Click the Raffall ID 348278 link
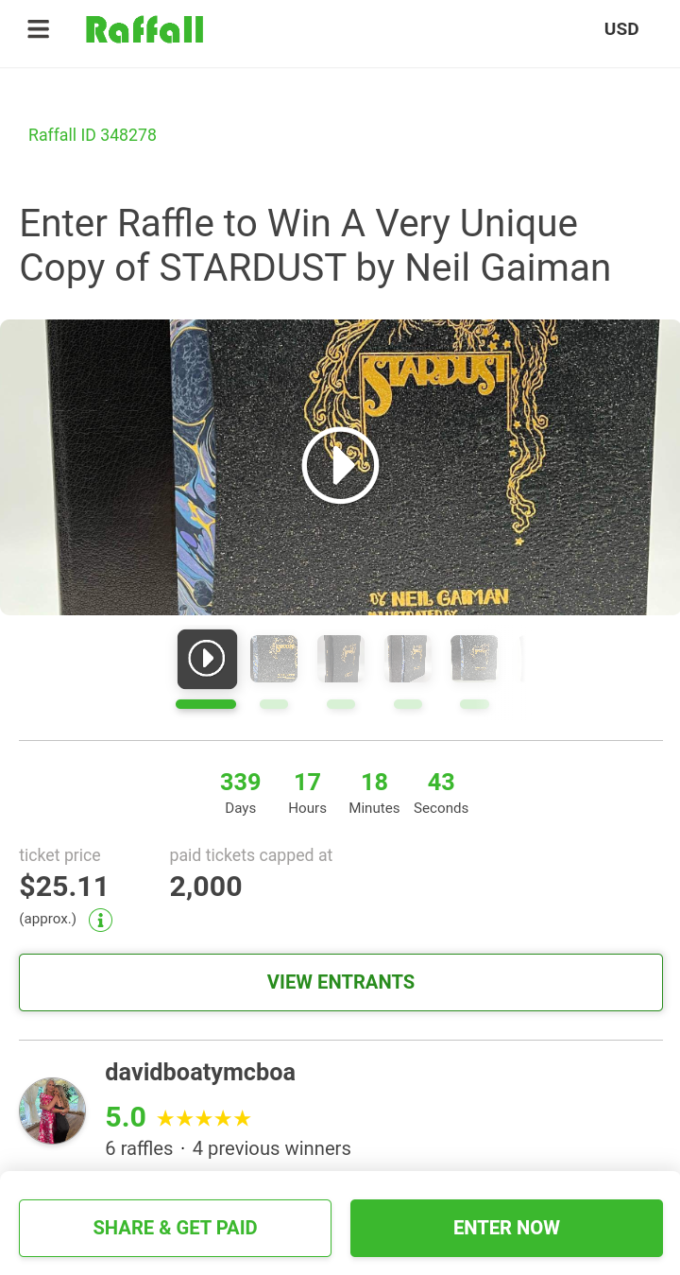Viewport: 680px width, 1275px height. pos(93,135)
